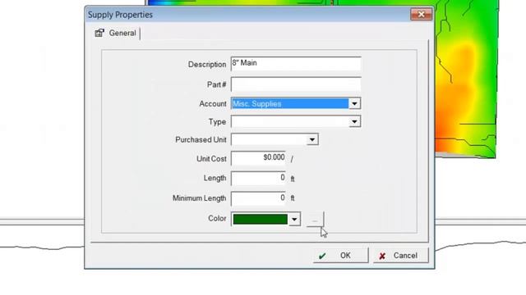Expand the Color dropdown arrow
This screenshot has height=295, width=526.
click(294, 219)
